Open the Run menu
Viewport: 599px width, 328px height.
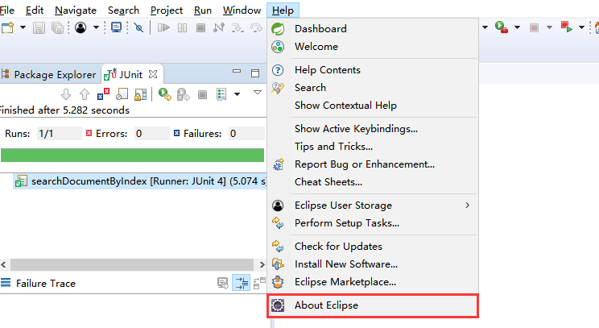(x=202, y=10)
